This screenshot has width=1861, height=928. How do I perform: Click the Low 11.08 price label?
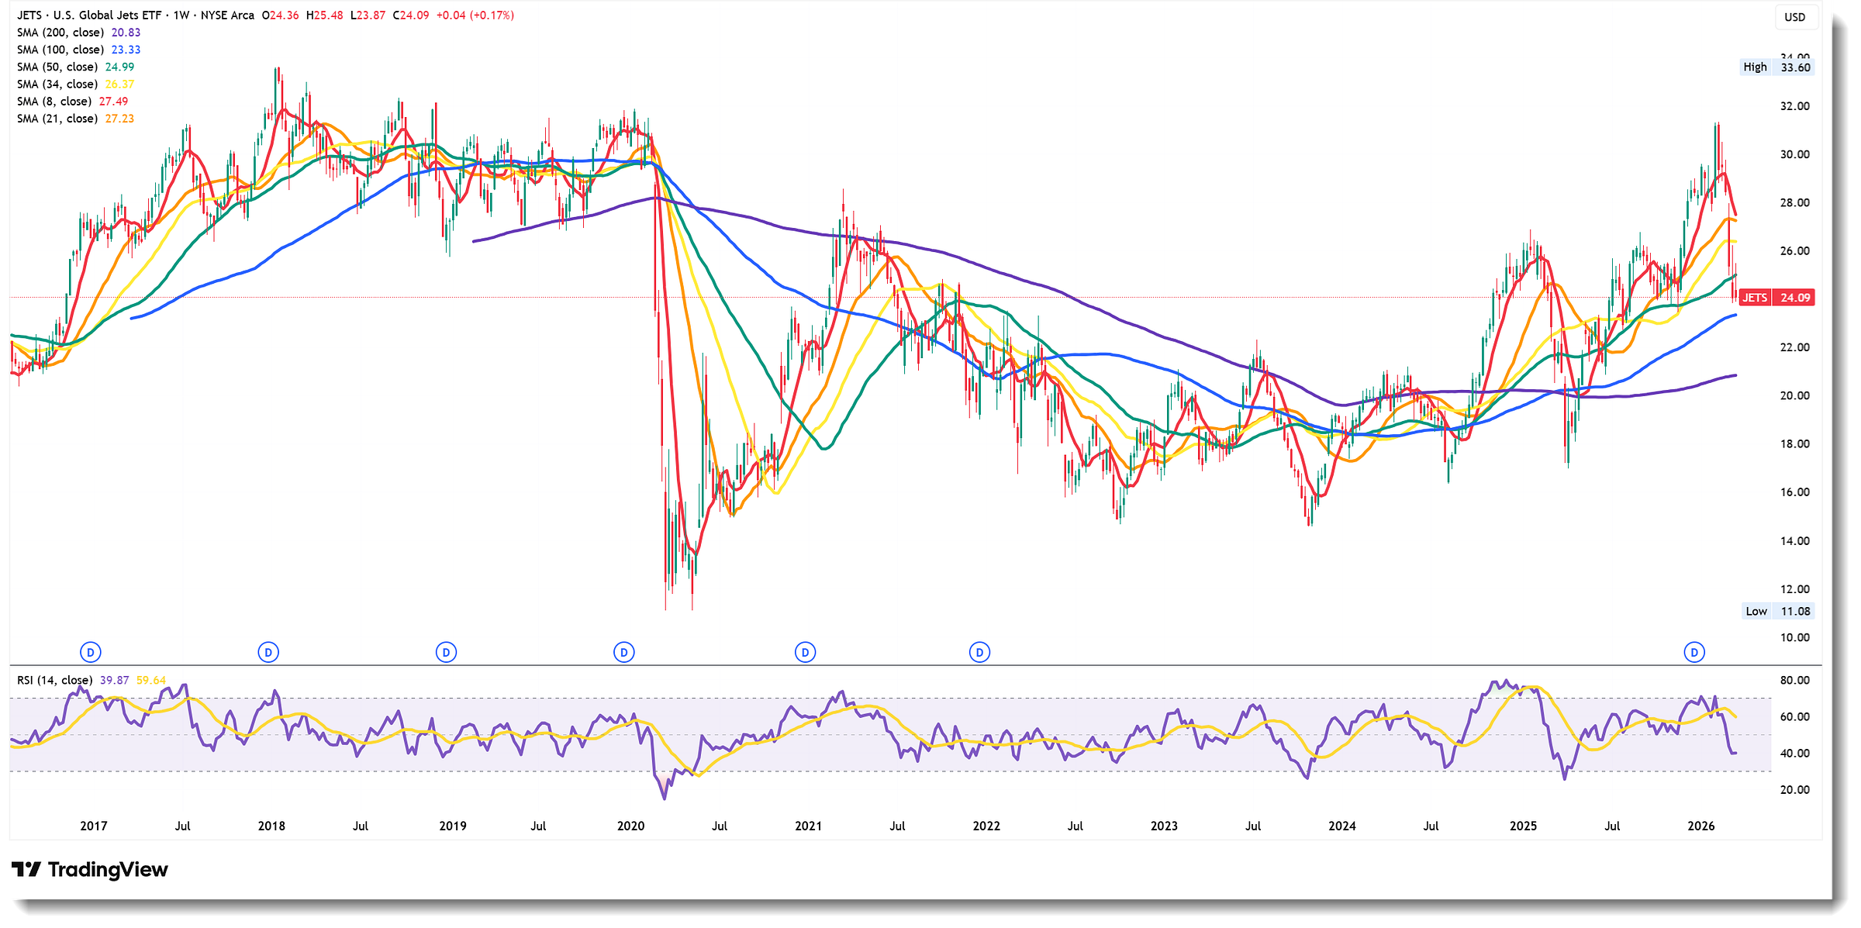1777,612
